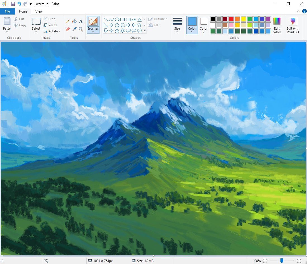Viewport: 307px width, 264px height.
Task: Choose the Five-point star shape
Action: [x=117, y=30]
